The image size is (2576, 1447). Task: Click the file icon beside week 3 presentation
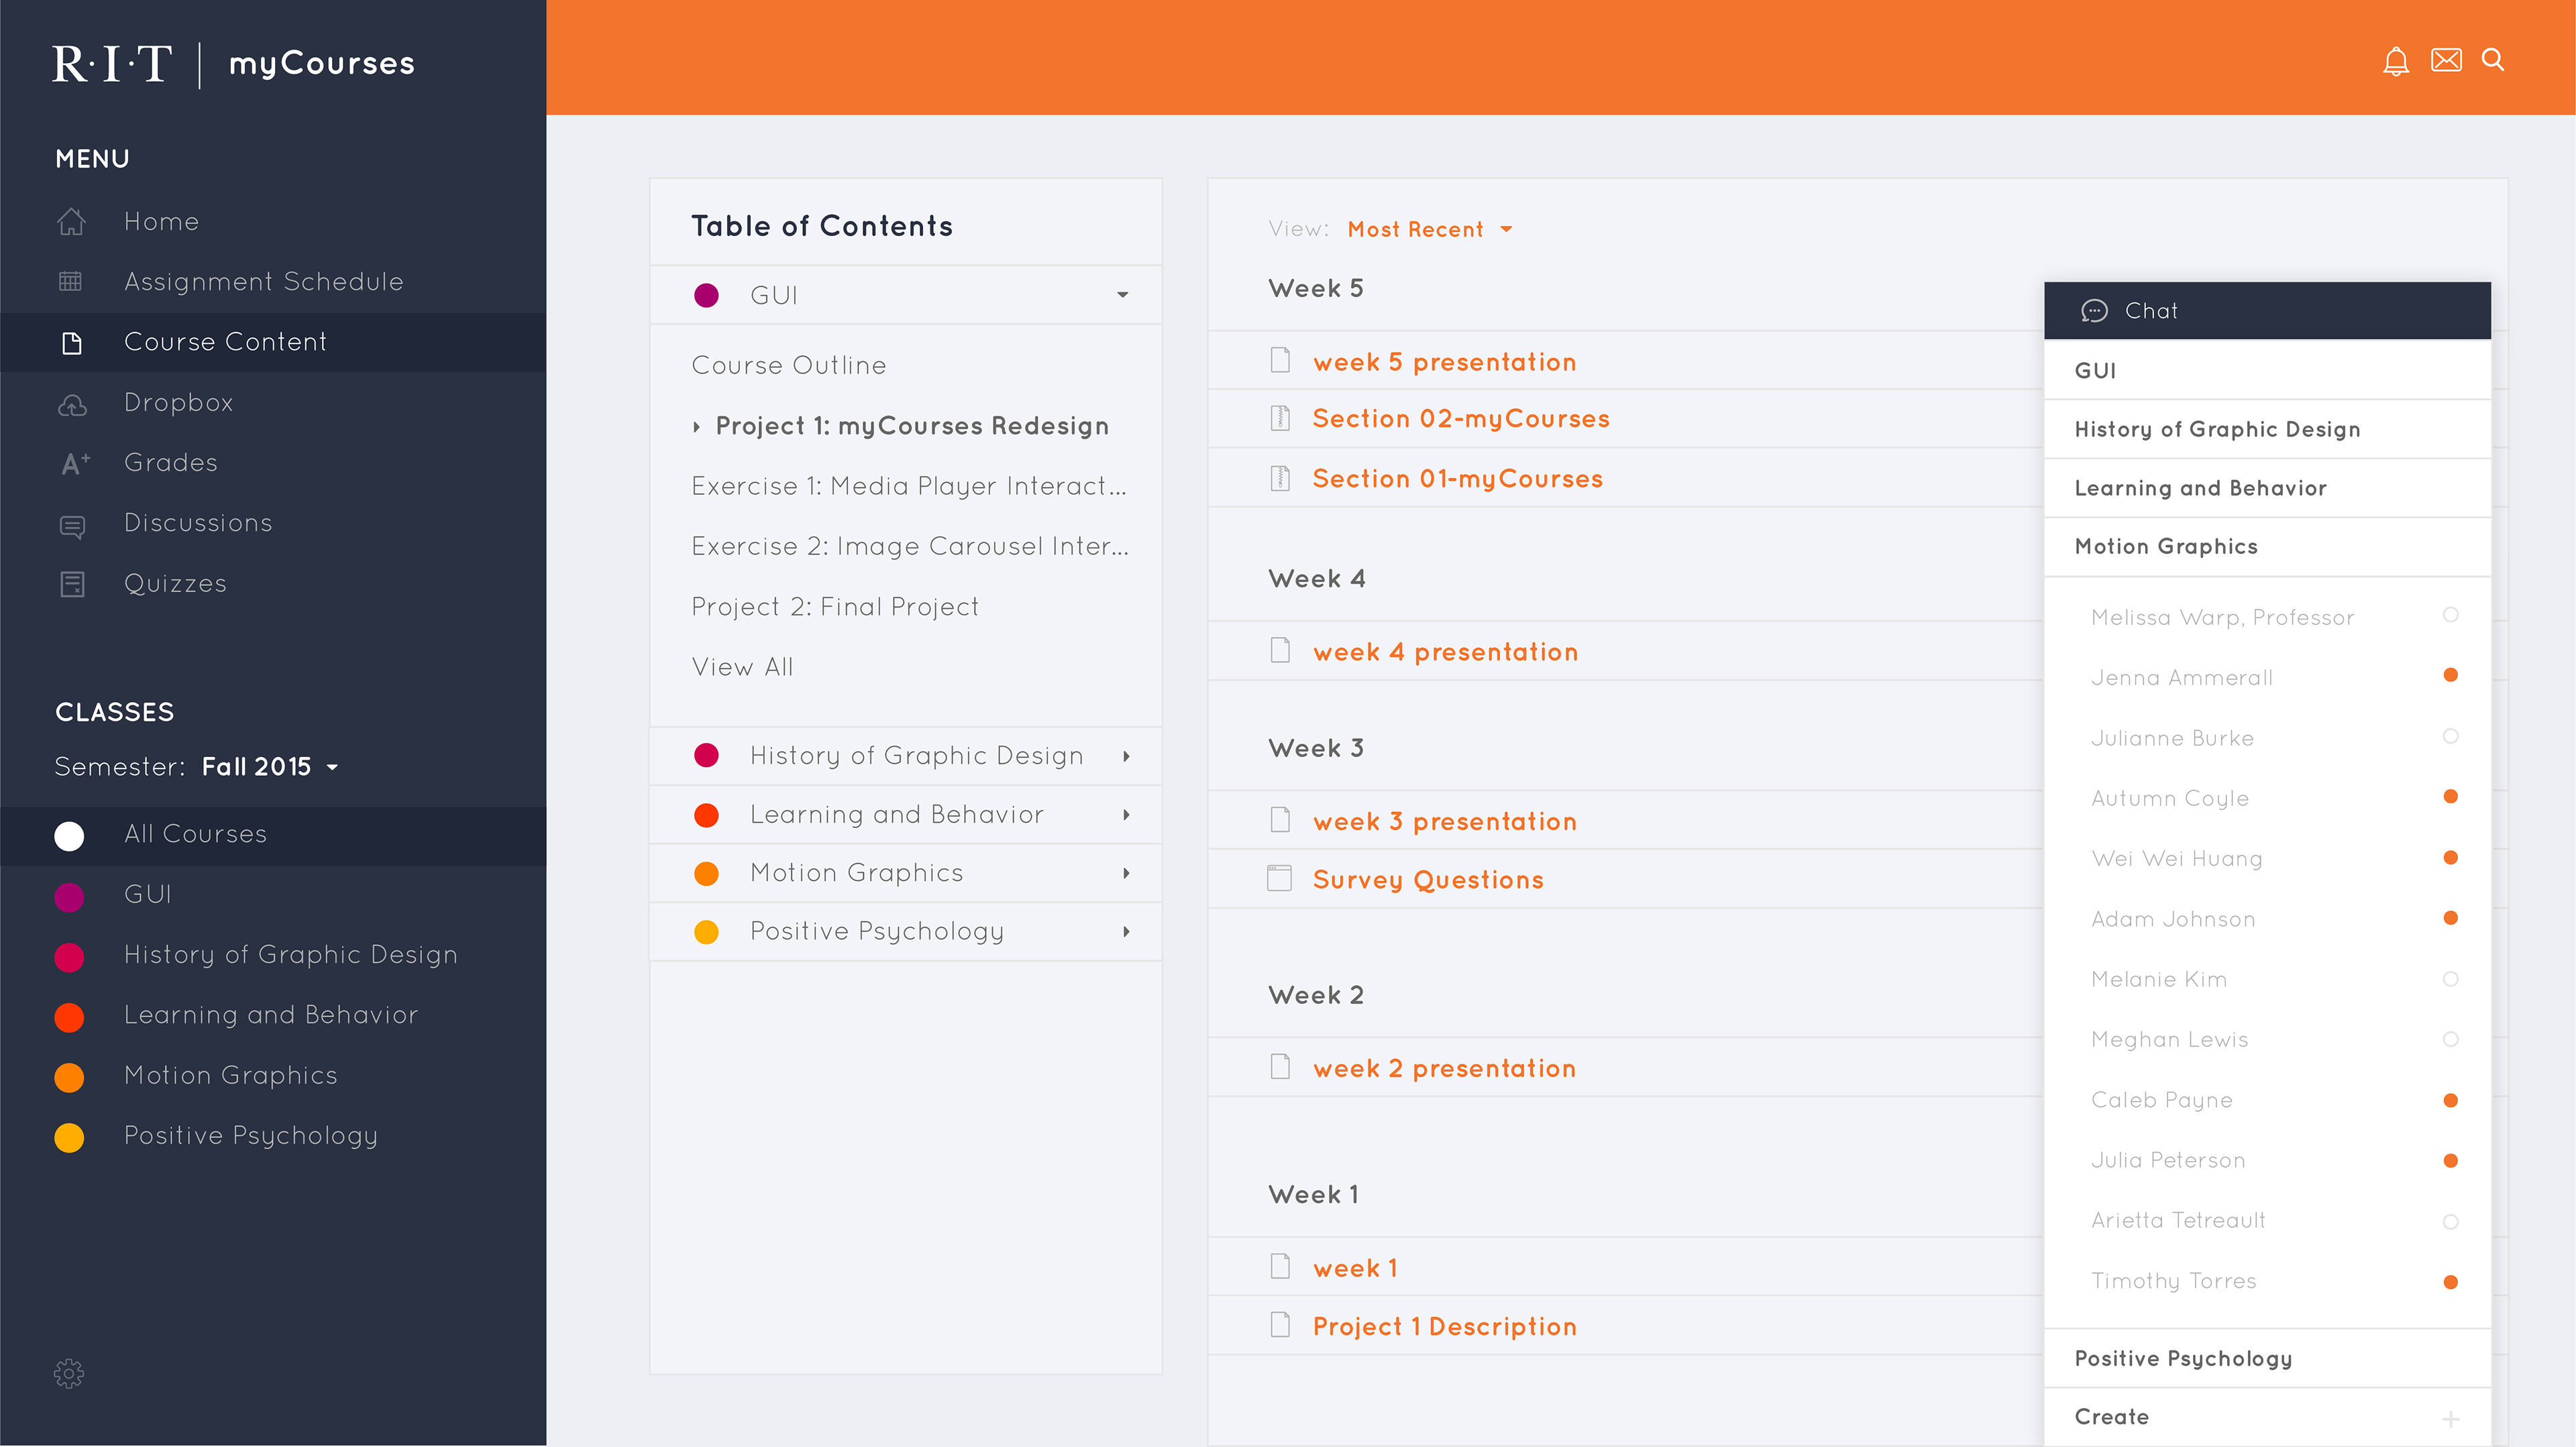tap(1280, 819)
